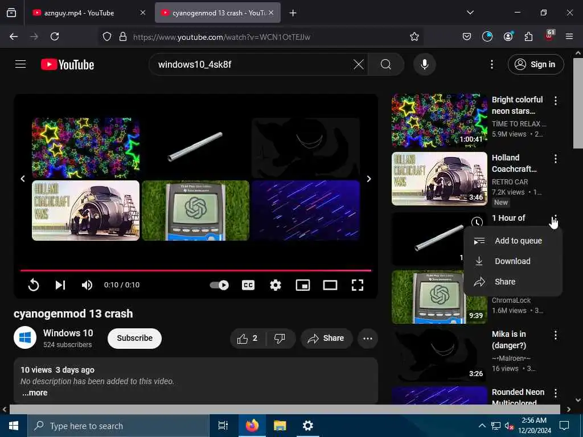Image resolution: width=583 pixels, height=437 pixels.
Task: Skip to the next video
Action: click(x=60, y=285)
